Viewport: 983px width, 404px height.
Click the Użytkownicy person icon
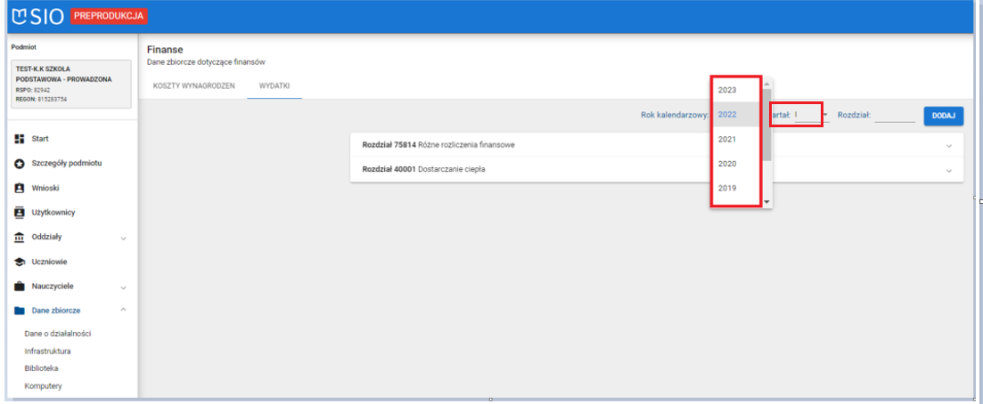pyautogui.click(x=18, y=213)
